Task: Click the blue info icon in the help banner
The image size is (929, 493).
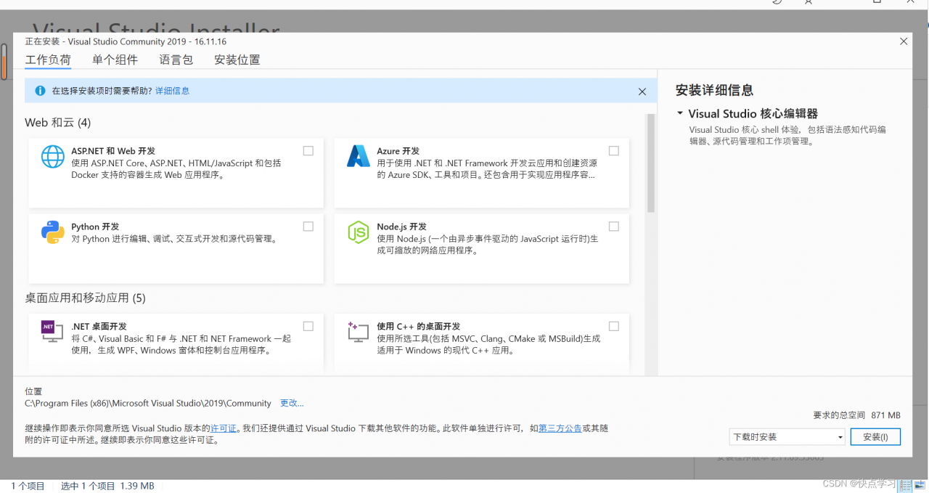Action: [41, 91]
